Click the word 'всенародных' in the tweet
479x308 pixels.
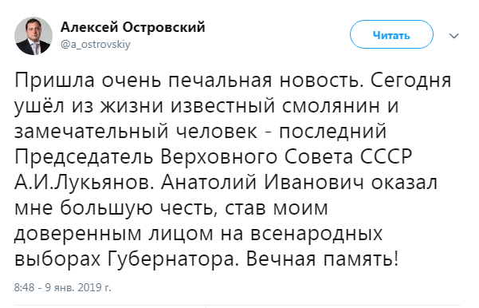pos(316,234)
